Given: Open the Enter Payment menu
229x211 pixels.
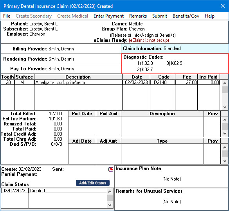Looking at the screenshot, I should 108,16.
